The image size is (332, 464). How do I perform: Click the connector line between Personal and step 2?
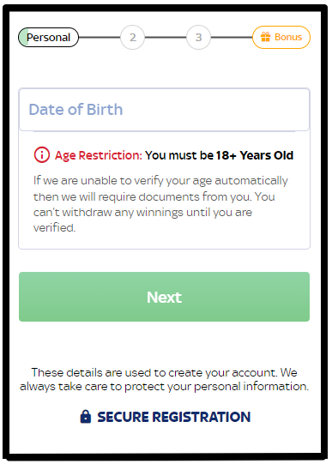coord(100,37)
